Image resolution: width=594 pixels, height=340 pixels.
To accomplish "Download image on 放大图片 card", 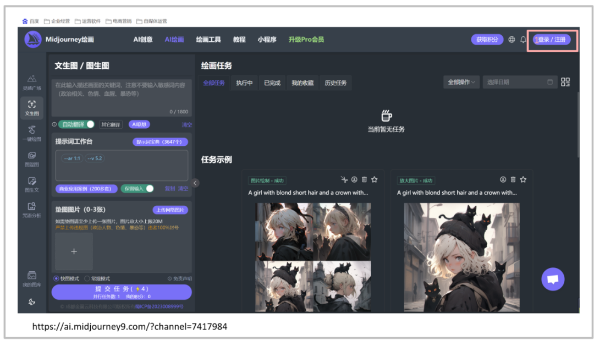I will pyautogui.click(x=503, y=179).
